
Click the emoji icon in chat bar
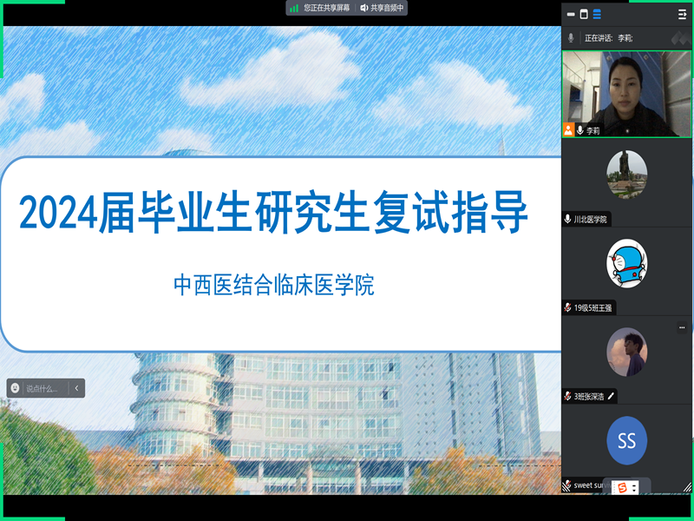[x=16, y=389]
